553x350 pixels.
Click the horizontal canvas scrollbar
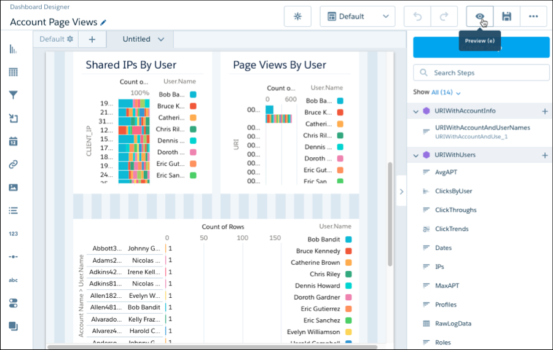coord(213,347)
